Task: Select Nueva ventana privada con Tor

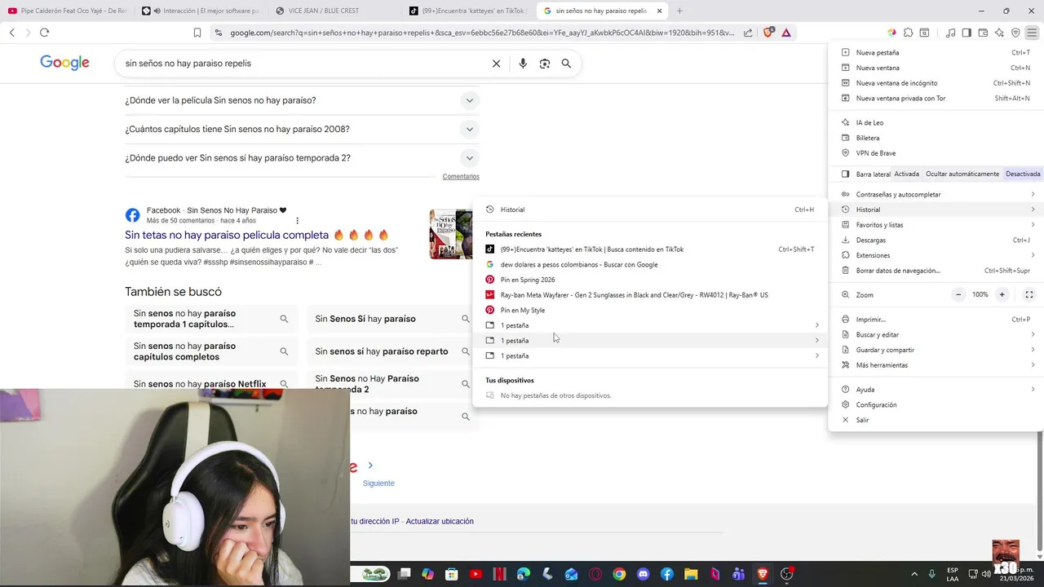Action: pyautogui.click(x=936, y=98)
